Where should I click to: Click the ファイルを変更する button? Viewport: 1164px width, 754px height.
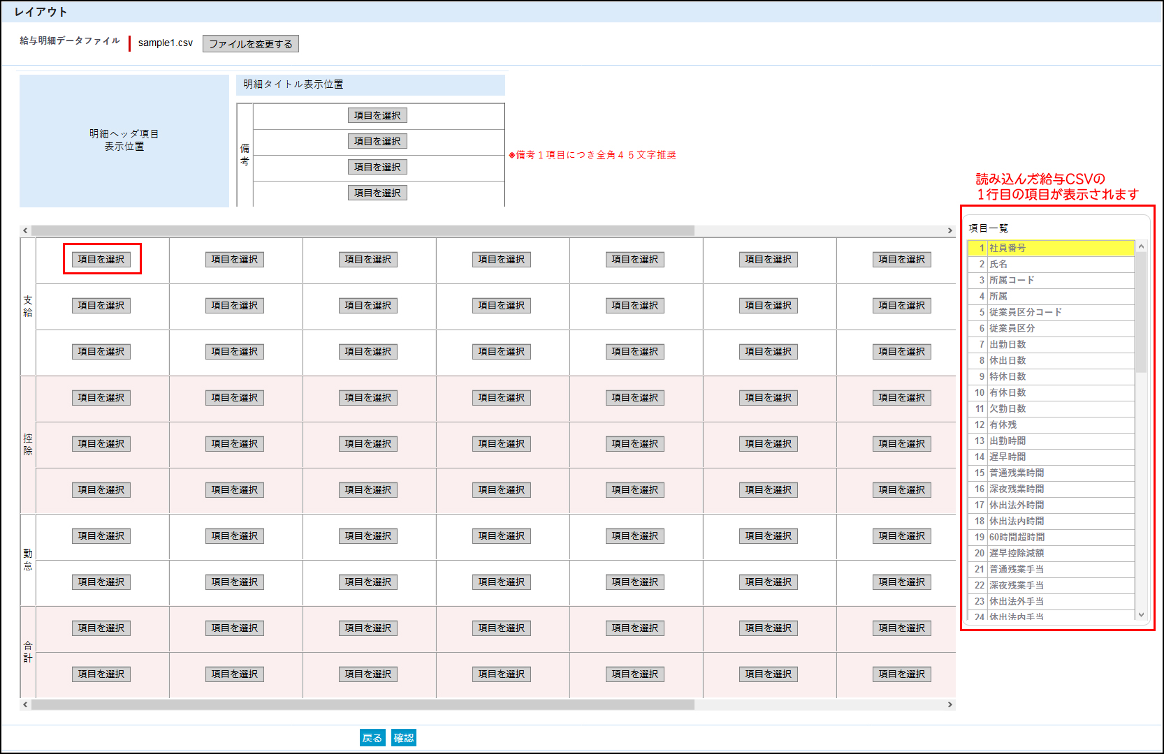(x=251, y=44)
